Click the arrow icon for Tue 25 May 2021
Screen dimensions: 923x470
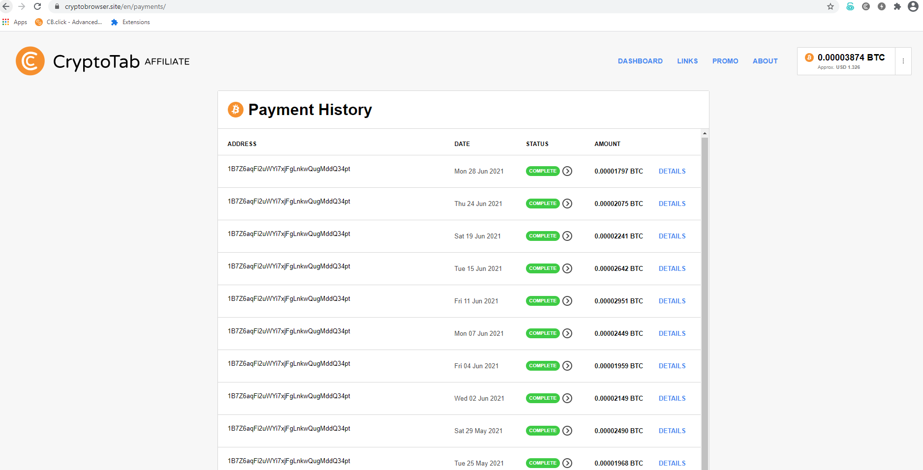point(567,463)
